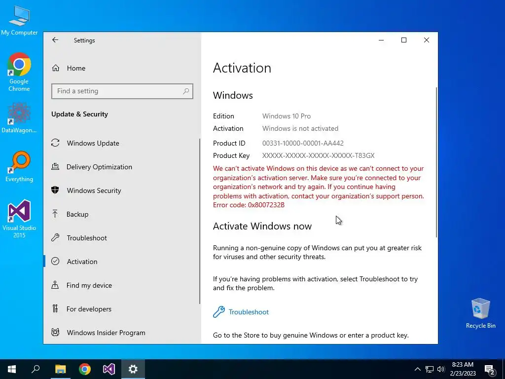Select the My Computer desktop icon
Image resolution: width=505 pixels, height=379 pixels.
click(x=19, y=20)
